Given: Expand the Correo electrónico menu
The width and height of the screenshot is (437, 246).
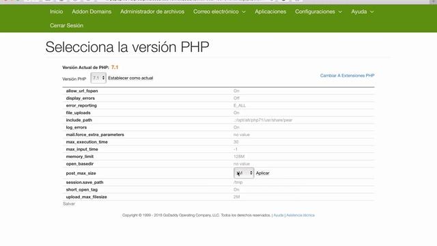Looking at the screenshot, I should click(219, 12).
